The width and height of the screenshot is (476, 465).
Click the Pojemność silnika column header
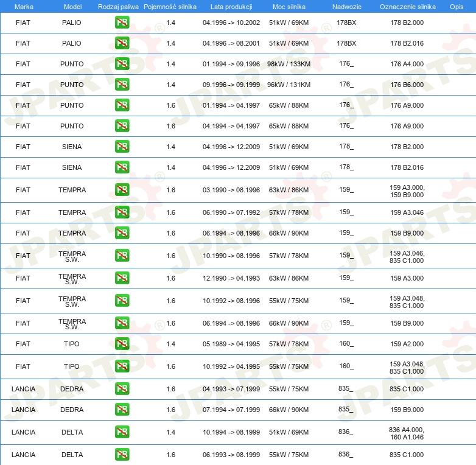170,7
